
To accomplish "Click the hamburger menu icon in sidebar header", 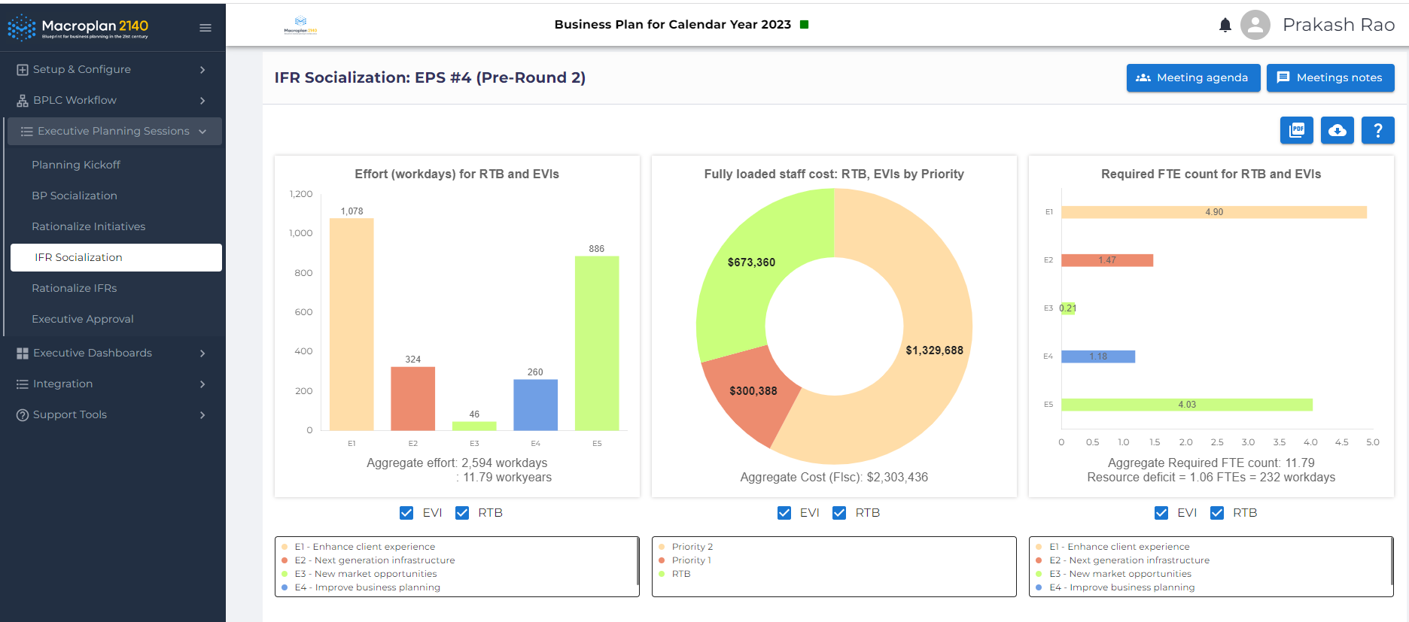I will click(205, 28).
